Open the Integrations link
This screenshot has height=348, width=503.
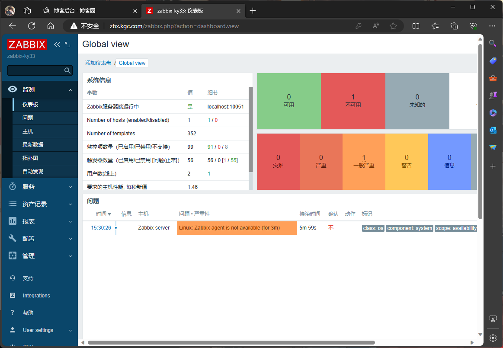click(36, 296)
